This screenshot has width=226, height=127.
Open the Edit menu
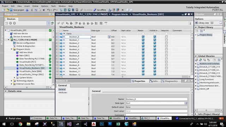pos(13,6)
